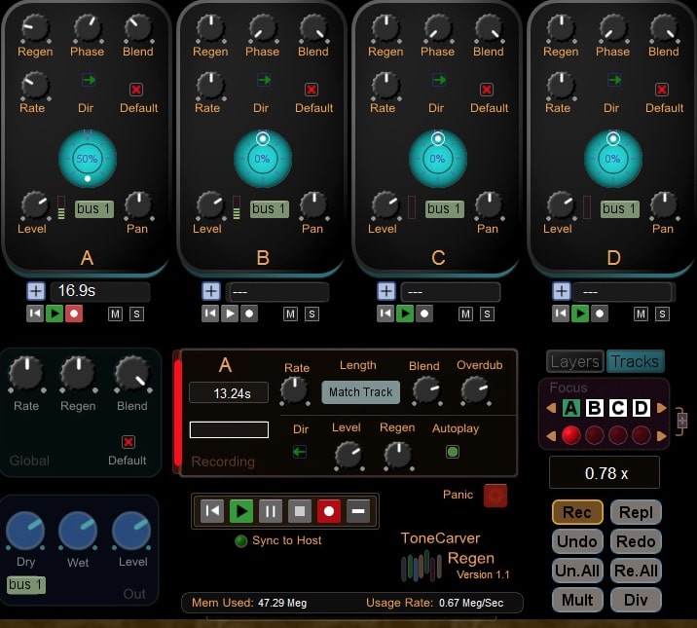Click the track A record button
The height and width of the screenshot is (628, 697).
[x=74, y=314]
